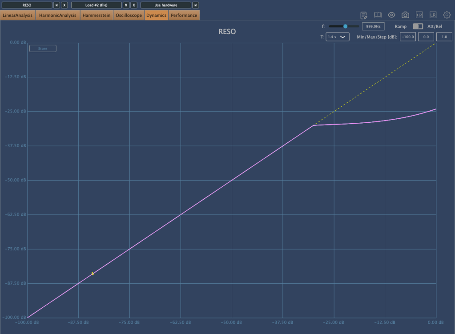Expand the T time dropdown

tap(338, 37)
